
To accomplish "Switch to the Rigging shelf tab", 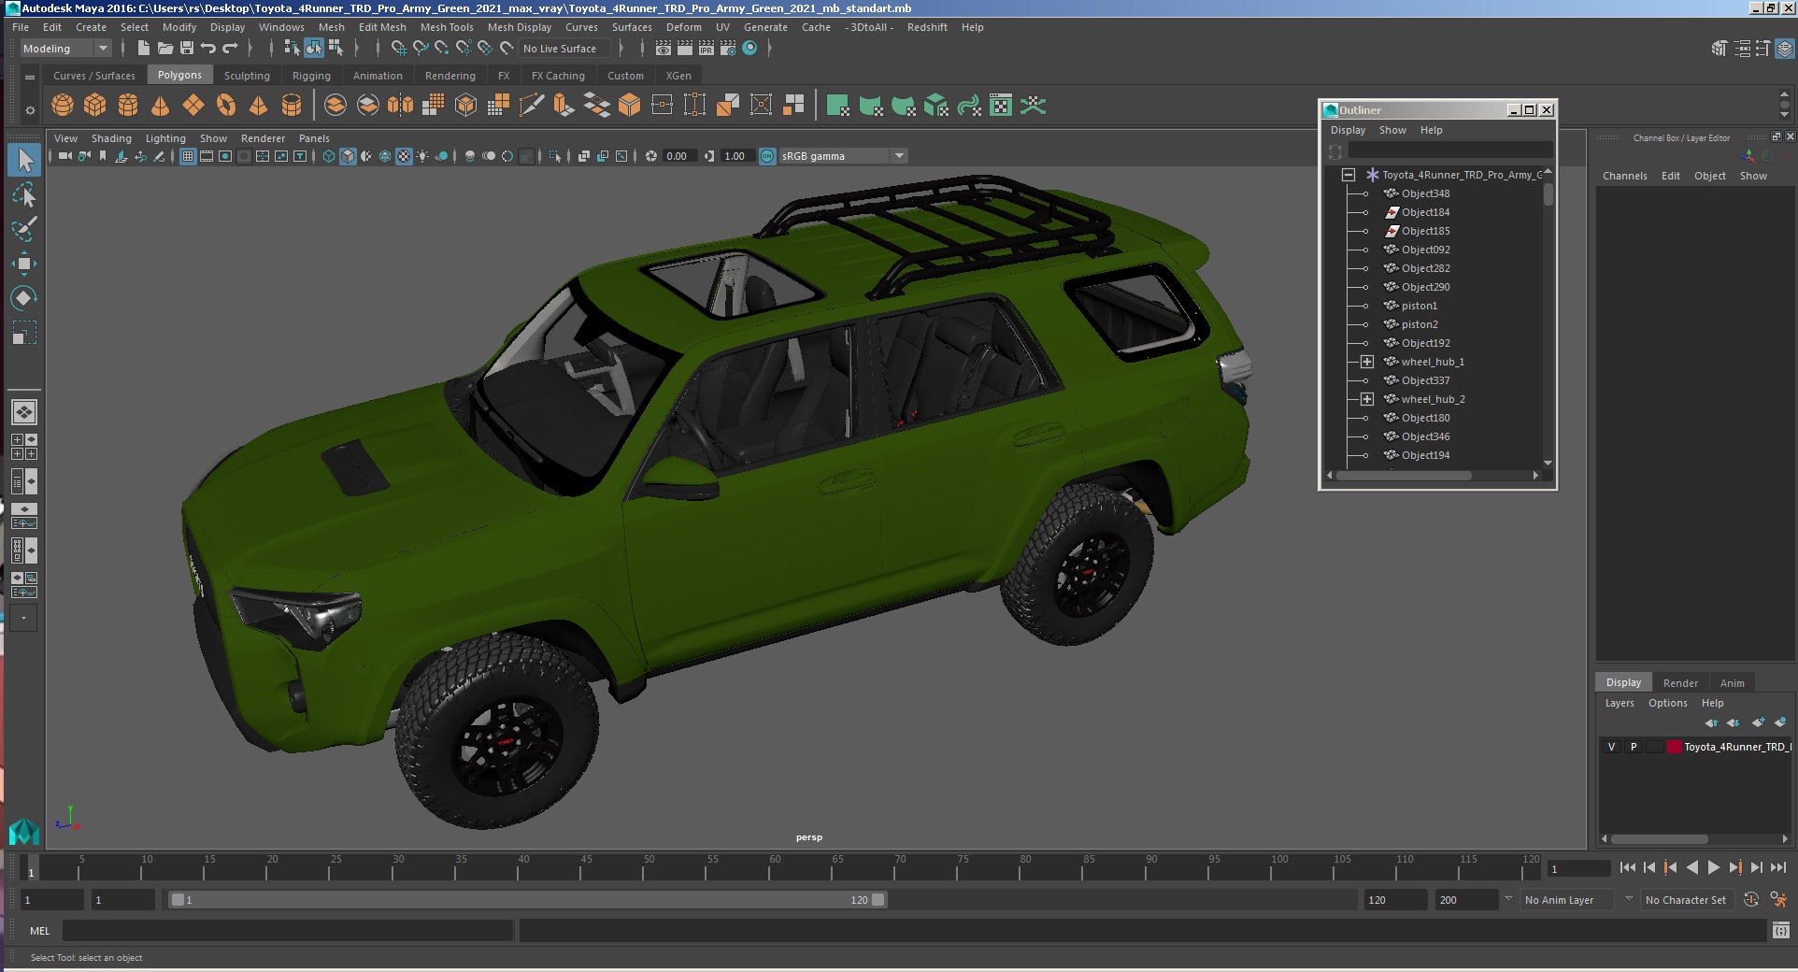I will pos(311,76).
